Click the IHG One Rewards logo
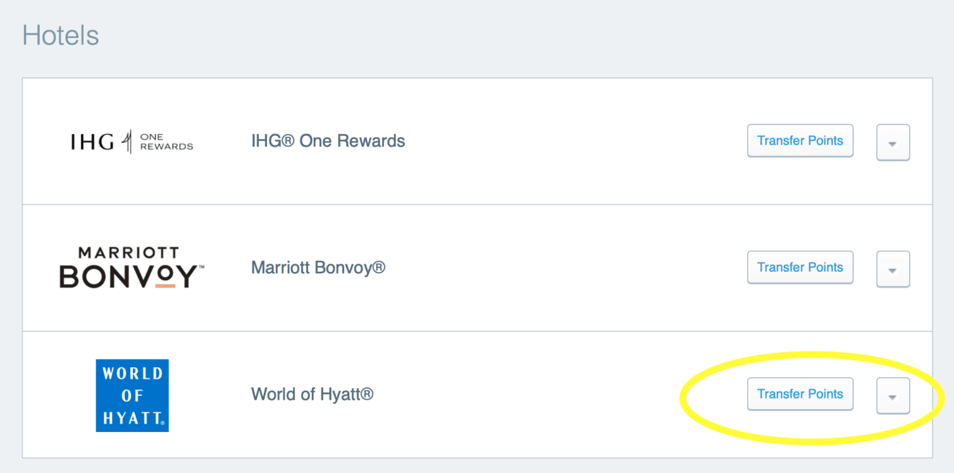 [x=132, y=141]
